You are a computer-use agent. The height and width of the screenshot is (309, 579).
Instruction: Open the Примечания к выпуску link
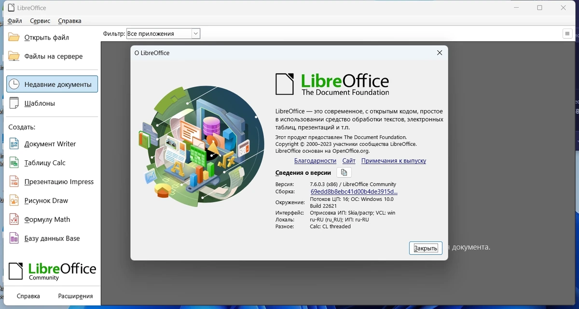pos(394,161)
